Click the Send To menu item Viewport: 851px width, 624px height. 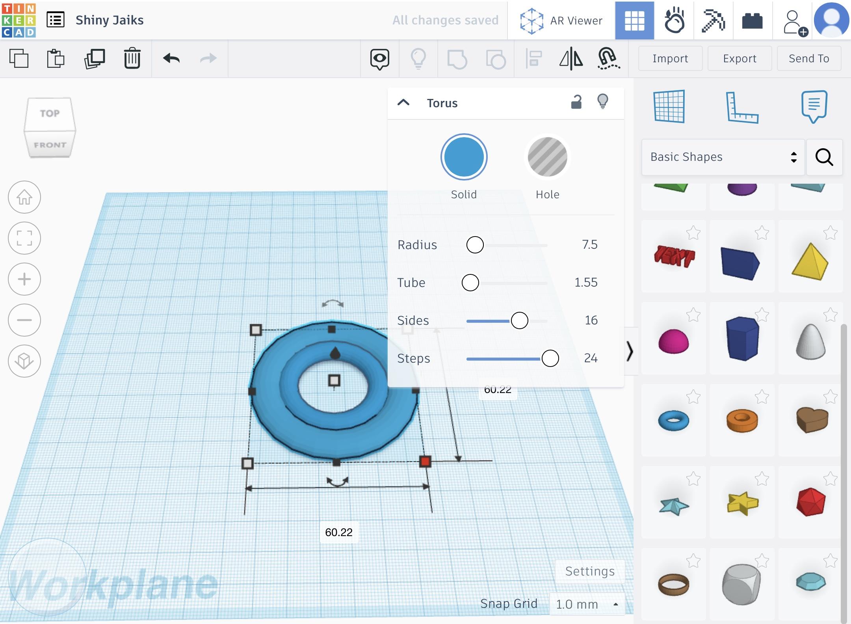click(x=808, y=58)
